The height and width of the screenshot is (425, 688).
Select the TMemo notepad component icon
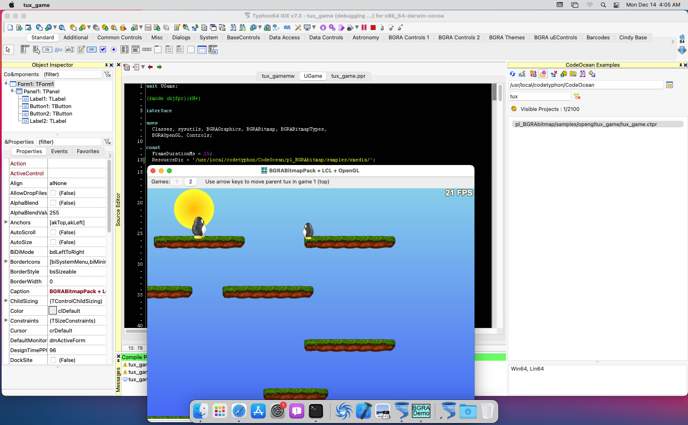[x=81, y=50]
